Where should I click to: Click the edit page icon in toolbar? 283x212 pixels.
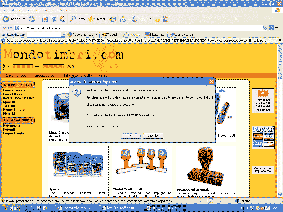[x=144, y=19]
